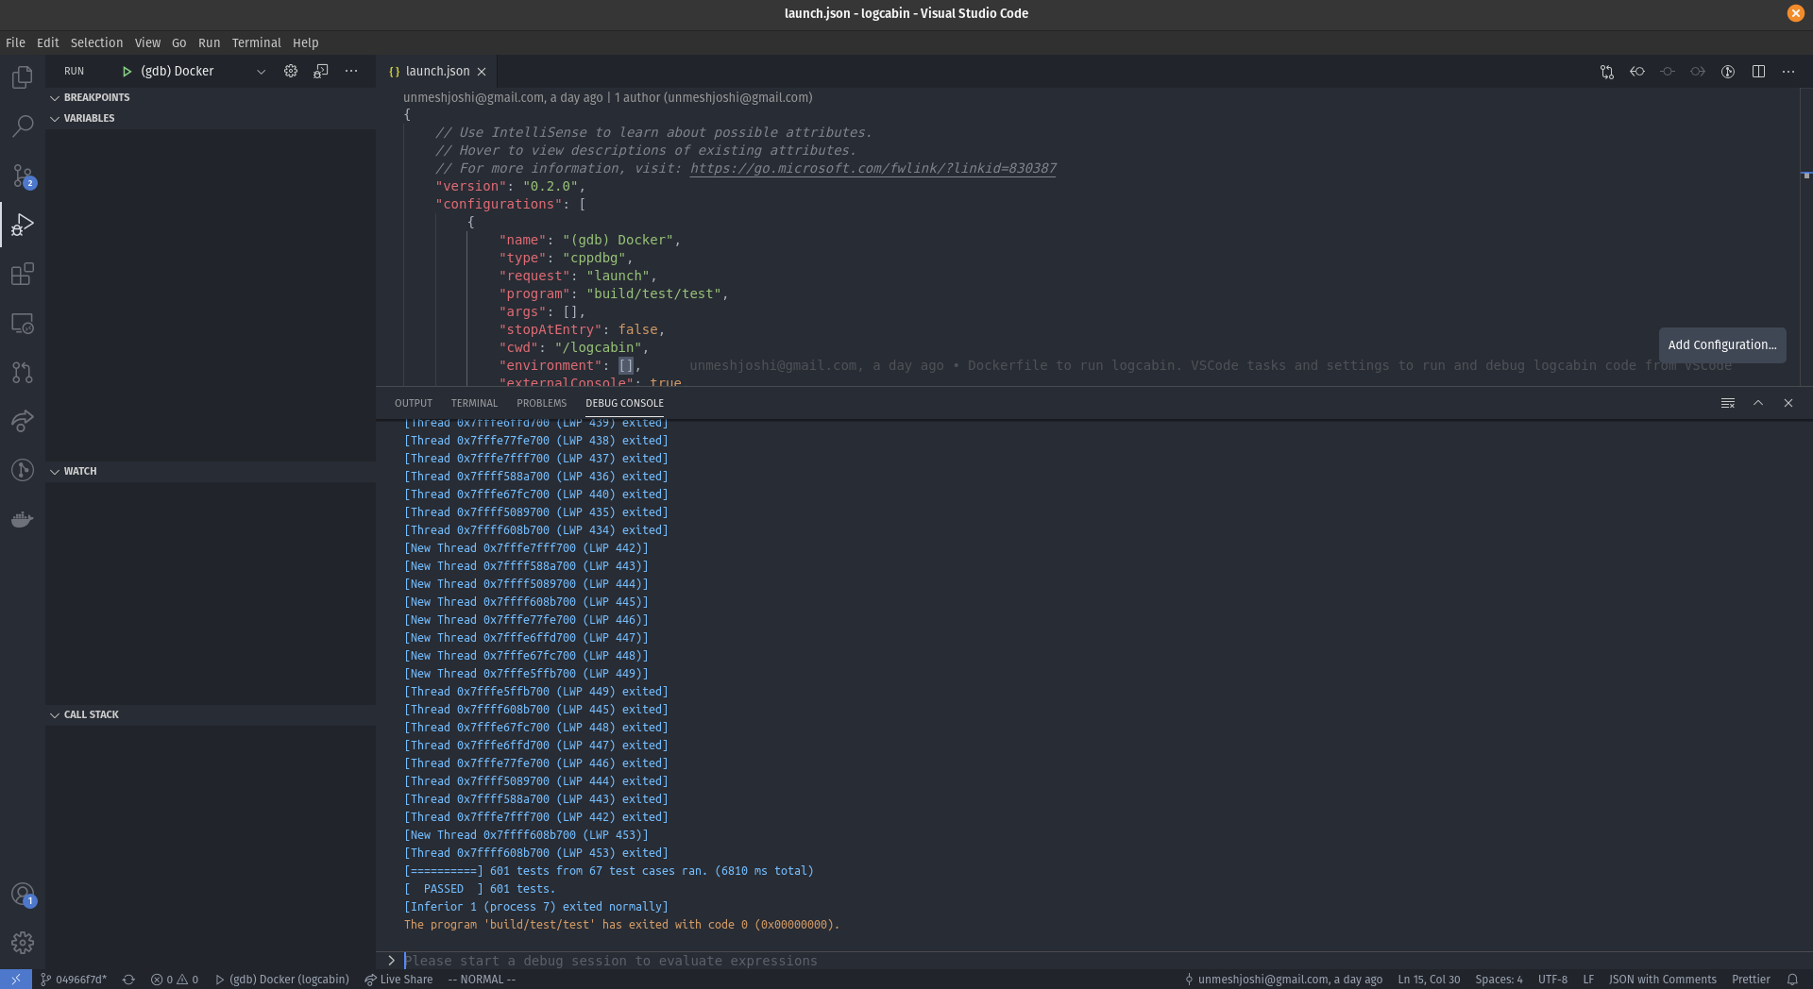Viewport: 1813px width, 989px height.
Task: Open the Edit menu
Action: click(48, 42)
